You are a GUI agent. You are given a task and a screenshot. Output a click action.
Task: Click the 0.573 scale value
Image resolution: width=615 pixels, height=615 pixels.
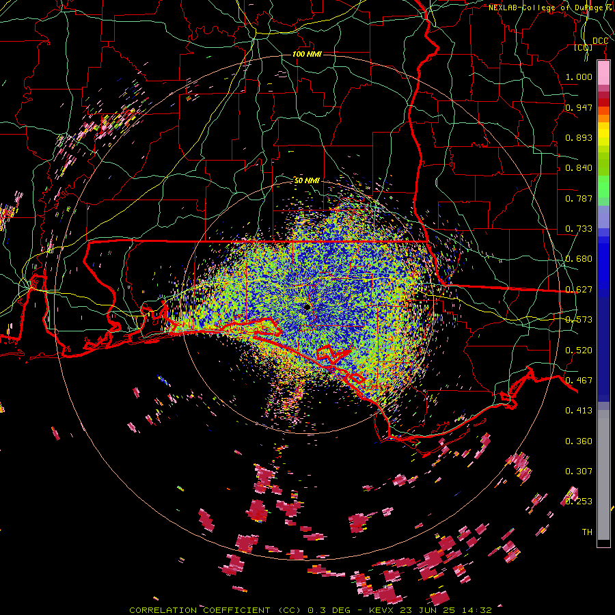(x=579, y=320)
